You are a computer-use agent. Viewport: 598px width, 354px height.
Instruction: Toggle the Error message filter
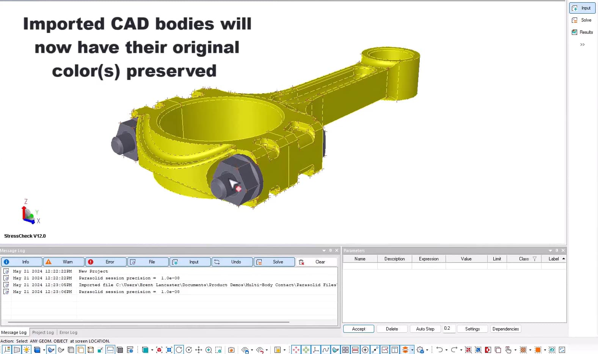(106, 262)
